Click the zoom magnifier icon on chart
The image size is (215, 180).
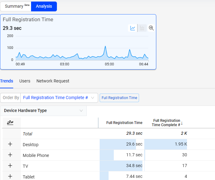click(151, 28)
